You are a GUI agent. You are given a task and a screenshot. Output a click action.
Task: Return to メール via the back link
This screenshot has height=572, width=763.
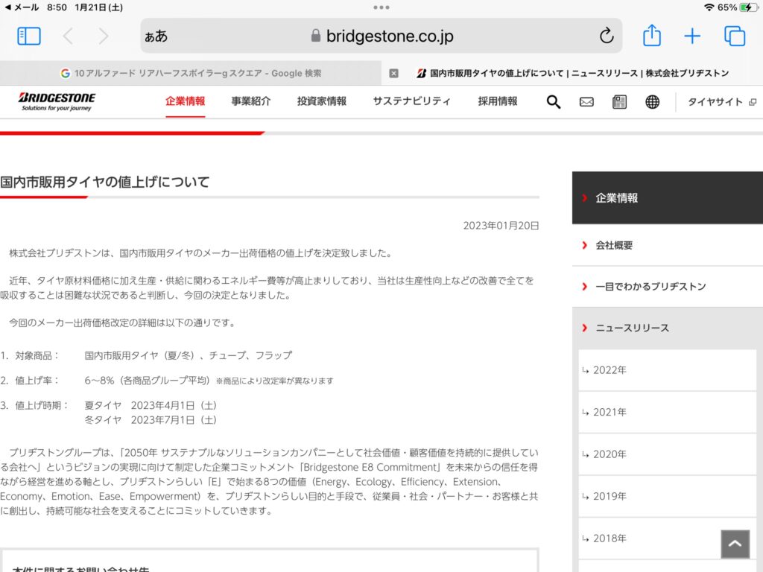(x=22, y=7)
